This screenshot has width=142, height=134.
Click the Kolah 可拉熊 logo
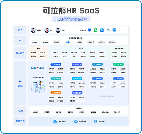pos(38,68)
